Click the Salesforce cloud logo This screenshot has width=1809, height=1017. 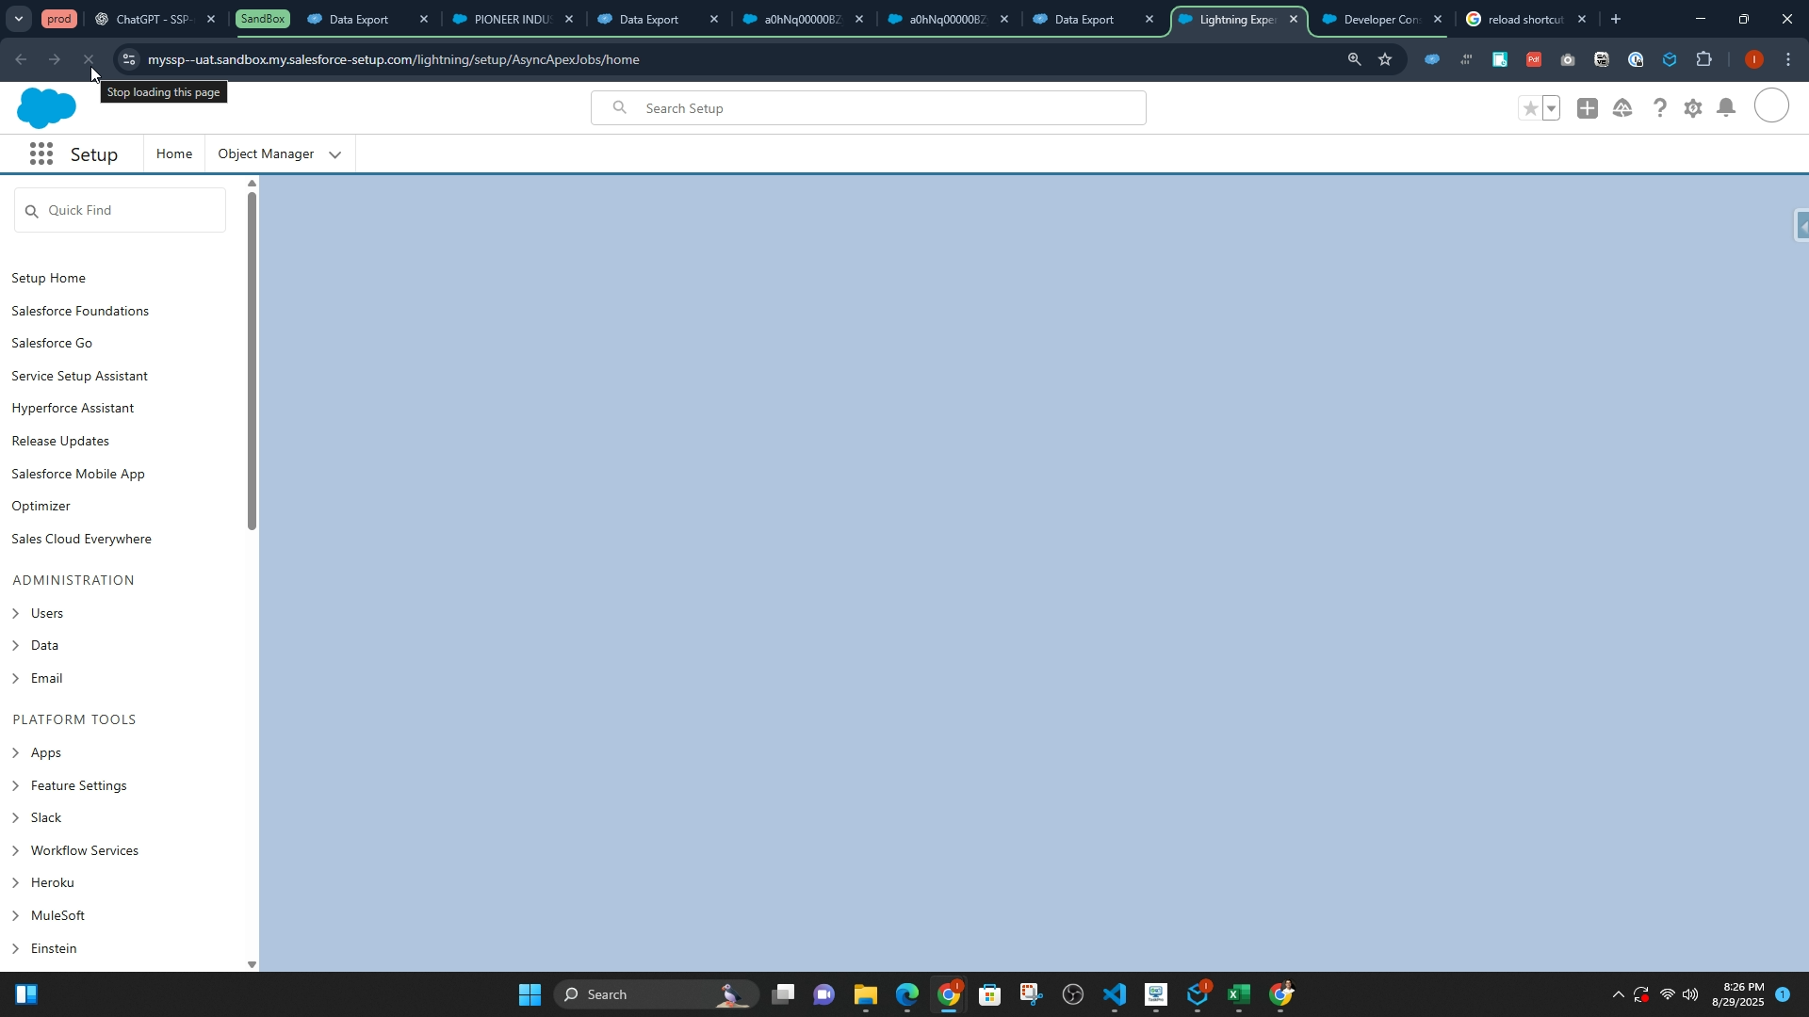pyautogui.click(x=46, y=108)
